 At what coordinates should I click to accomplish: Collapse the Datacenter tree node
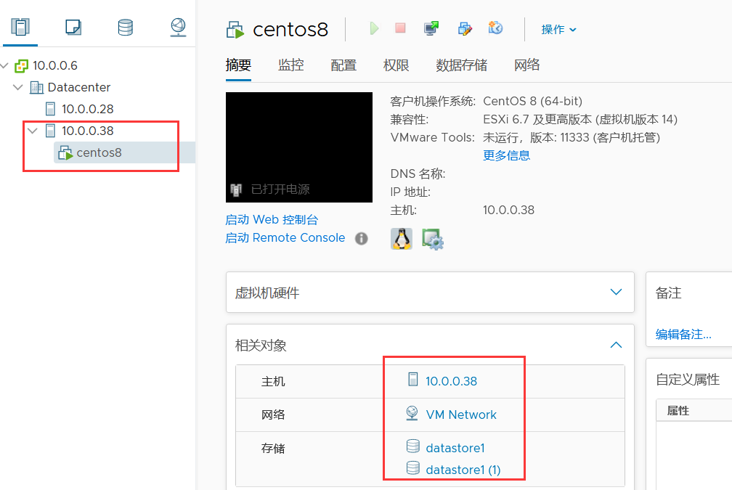click(x=18, y=87)
